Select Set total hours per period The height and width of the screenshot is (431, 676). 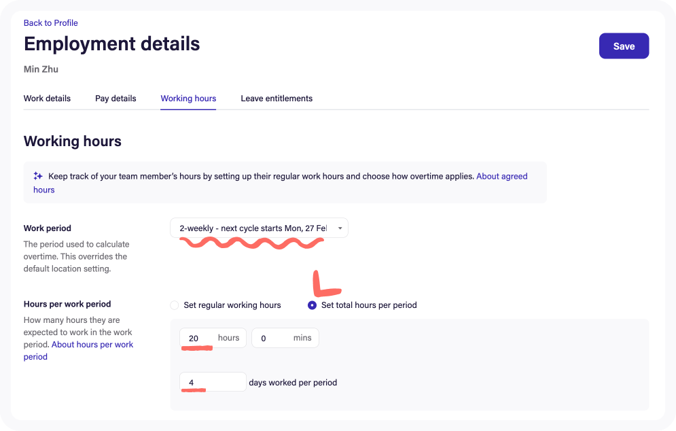tap(312, 305)
